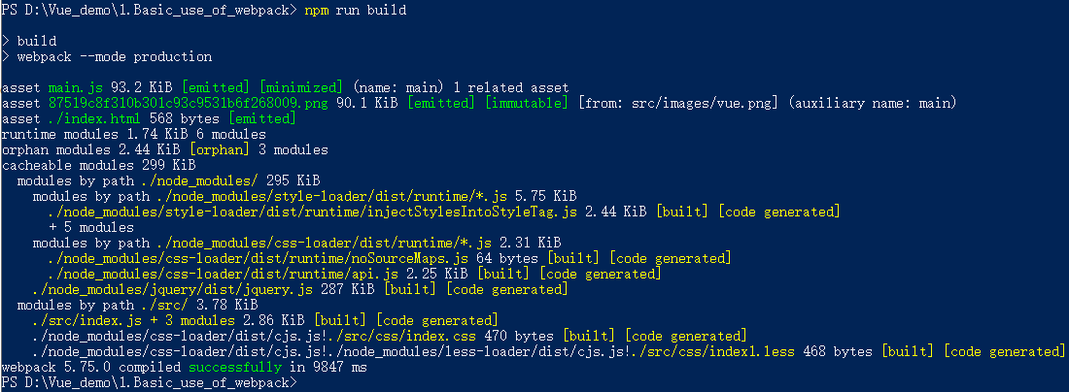Click the hashed .png asset filename

tap(188, 103)
